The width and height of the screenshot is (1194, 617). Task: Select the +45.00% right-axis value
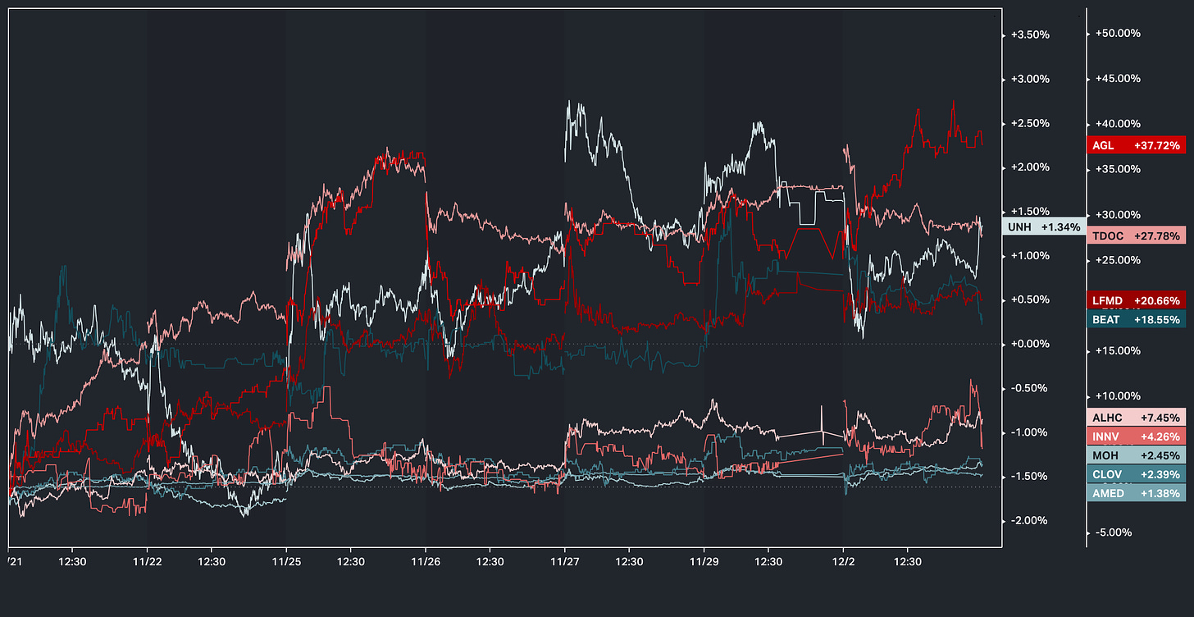[1118, 79]
